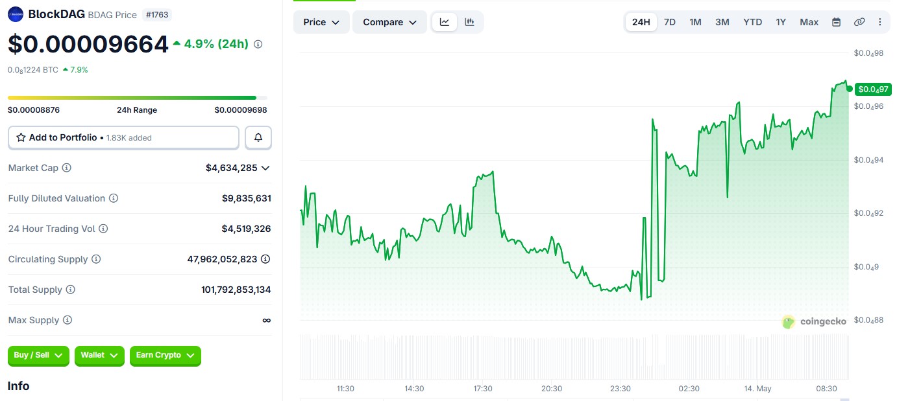
Task: Click the Fully Diluted Valuation $9,835,631 value
Action: pyautogui.click(x=247, y=198)
